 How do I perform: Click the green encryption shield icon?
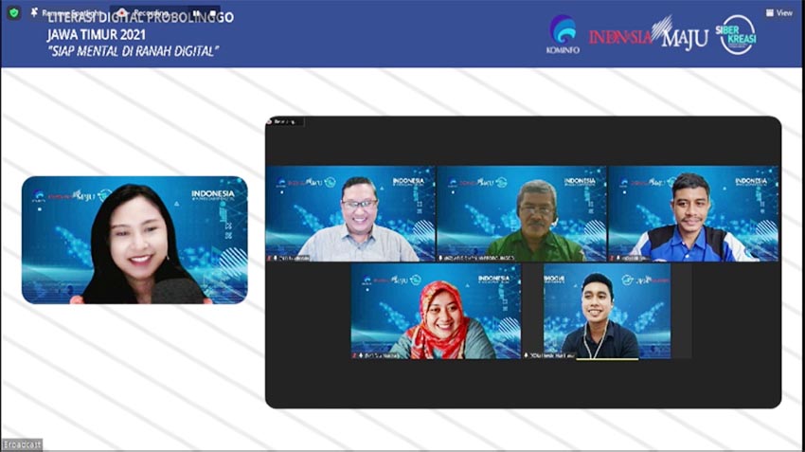14,13
